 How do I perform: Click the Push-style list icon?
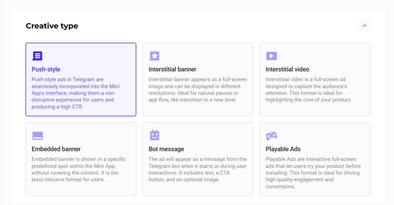(37, 56)
